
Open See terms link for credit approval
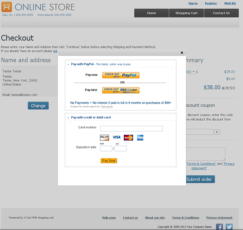coord(107,106)
